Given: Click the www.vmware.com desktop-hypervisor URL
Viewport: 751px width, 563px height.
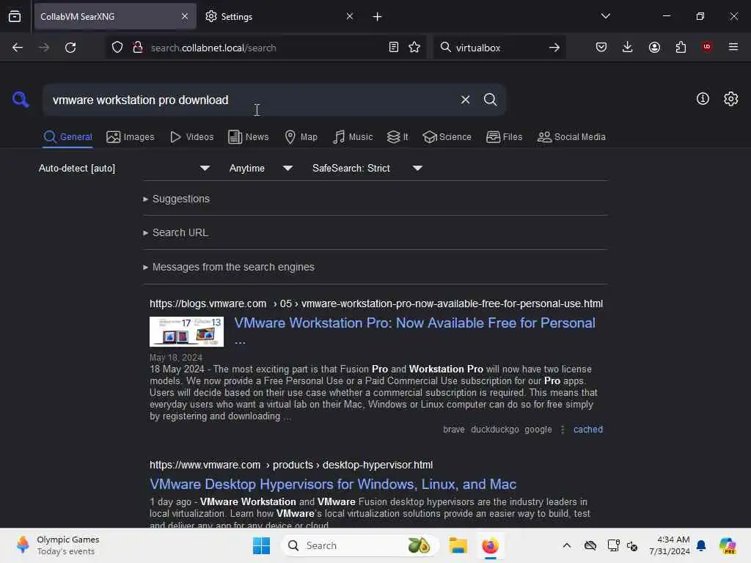Looking at the screenshot, I should click(290, 465).
